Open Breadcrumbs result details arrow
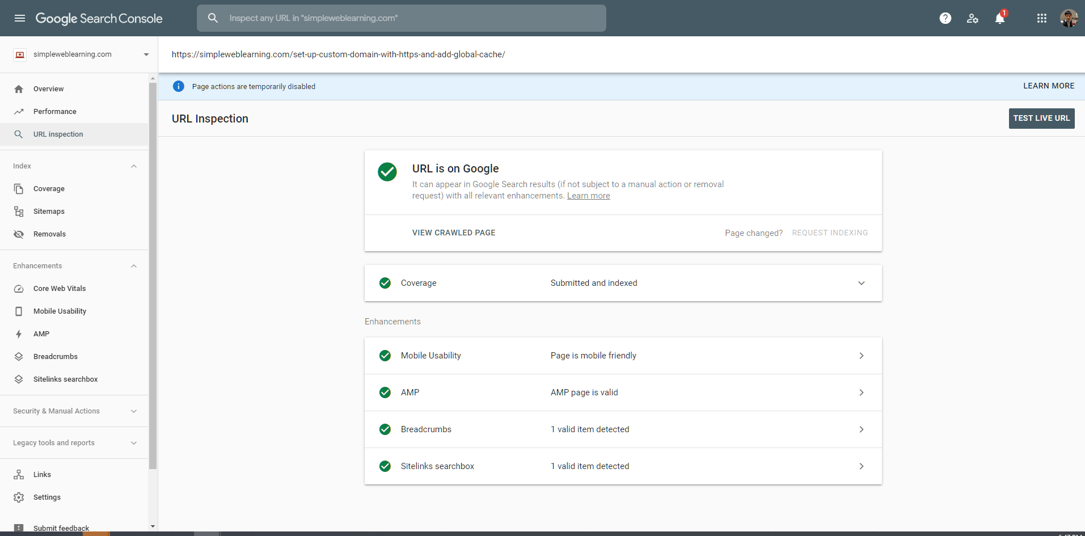This screenshot has width=1085, height=536. [862, 429]
